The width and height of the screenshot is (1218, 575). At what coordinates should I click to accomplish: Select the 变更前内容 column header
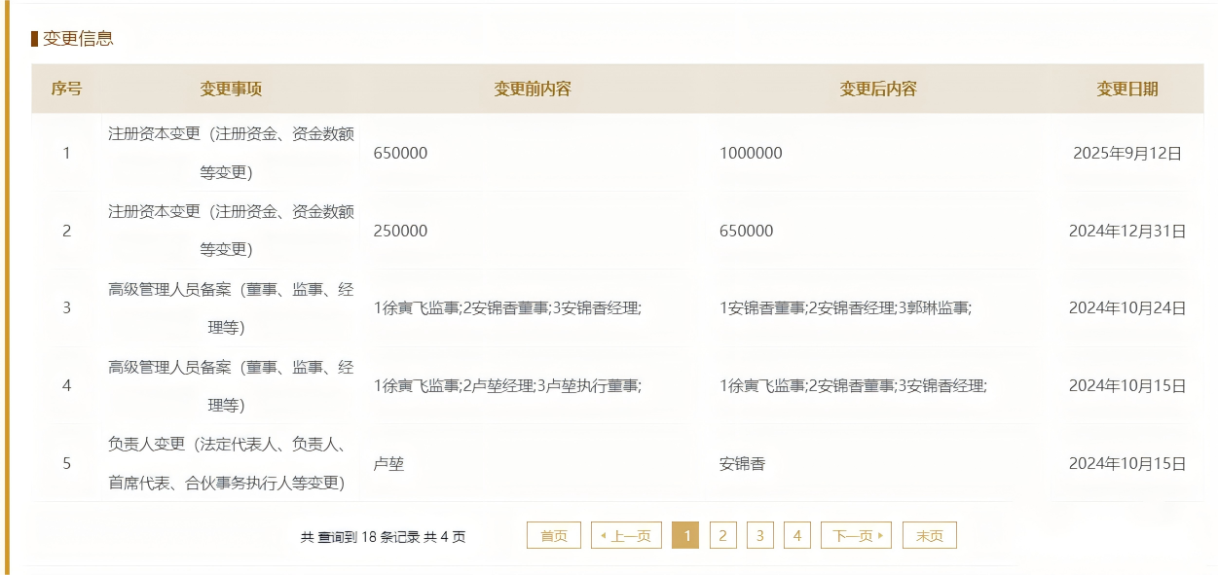(x=532, y=90)
